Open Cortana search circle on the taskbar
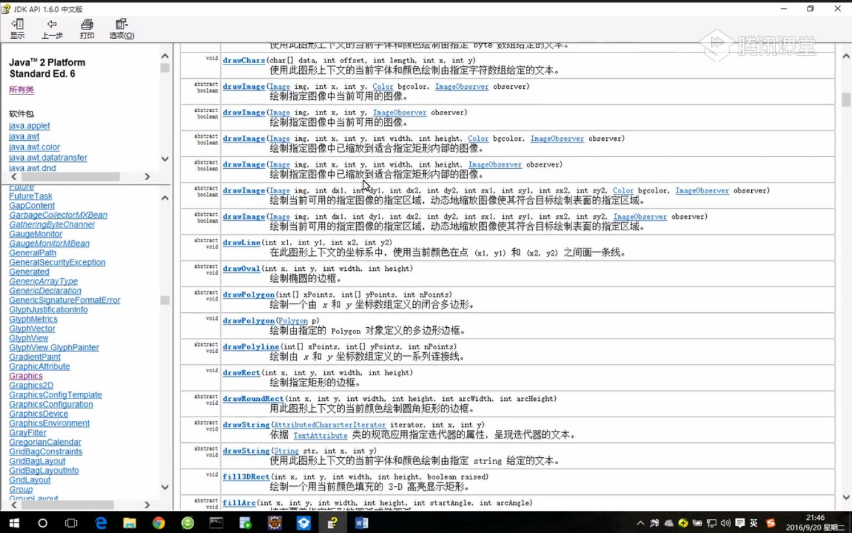This screenshot has width=852, height=533. [x=43, y=522]
